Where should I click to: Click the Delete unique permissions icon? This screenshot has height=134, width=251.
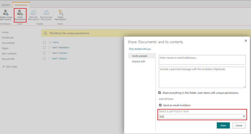click(6, 13)
